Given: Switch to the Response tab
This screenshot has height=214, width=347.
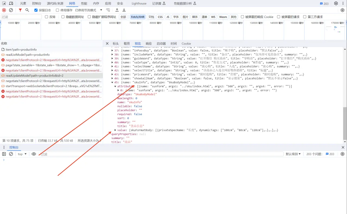Looking at the screenshot, I should click(x=149, y=44).
